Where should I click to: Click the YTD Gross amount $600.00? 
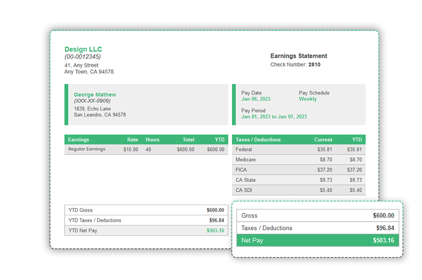tap(216, 210)
